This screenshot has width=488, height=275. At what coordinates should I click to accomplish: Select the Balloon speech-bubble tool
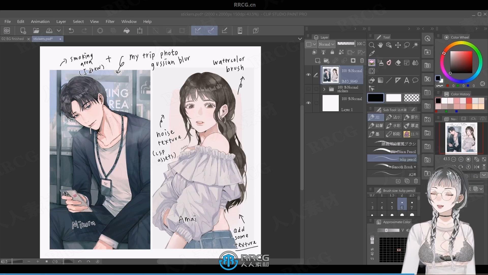(415, 80)
